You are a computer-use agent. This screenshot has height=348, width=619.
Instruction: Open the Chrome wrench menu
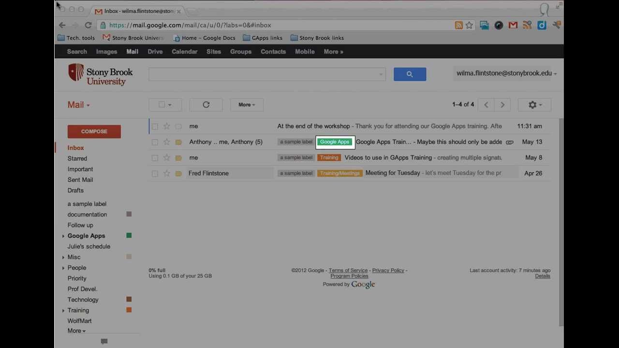(557, 25)
